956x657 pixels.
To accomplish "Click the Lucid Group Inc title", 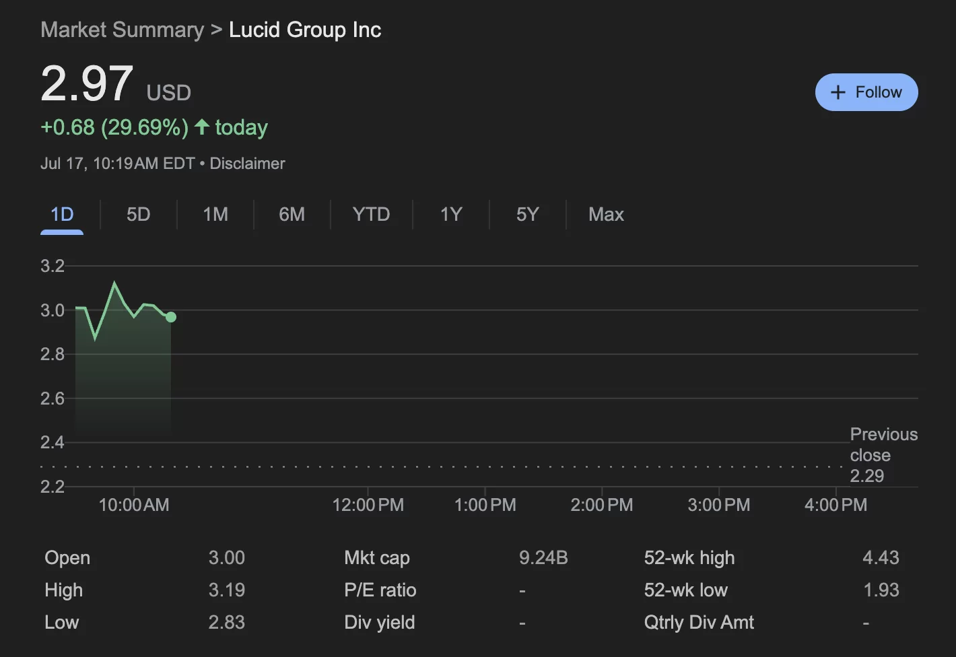I will tap(305, 30).
